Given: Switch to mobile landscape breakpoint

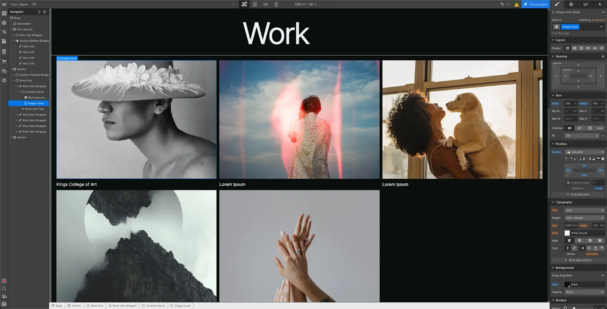Looking at the screenshot, I should [x=266, y=4].
